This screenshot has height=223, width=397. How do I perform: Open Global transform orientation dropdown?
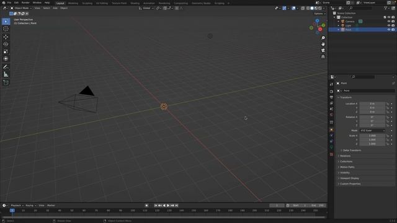coord(146,8)
